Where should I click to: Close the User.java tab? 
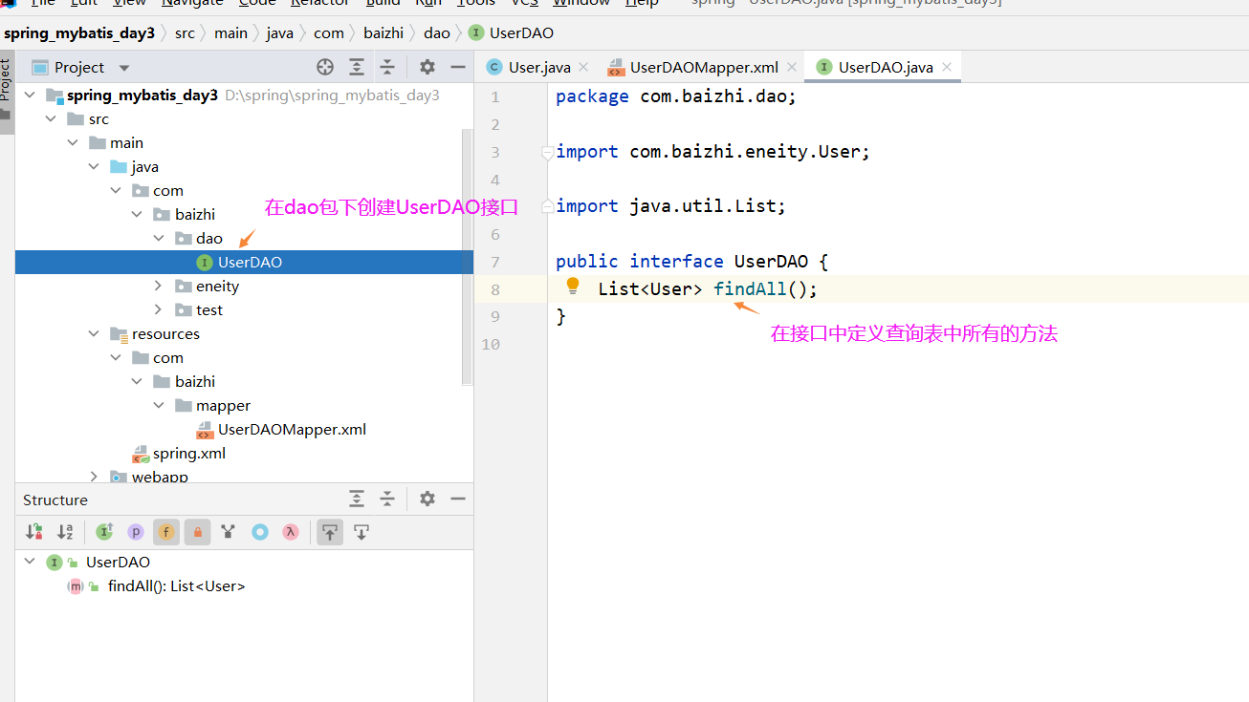[x=583, y=68]
